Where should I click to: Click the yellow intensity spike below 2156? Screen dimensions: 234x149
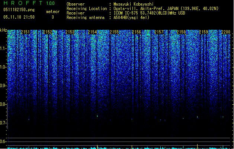pyautogui.click(x=132, y=147)
